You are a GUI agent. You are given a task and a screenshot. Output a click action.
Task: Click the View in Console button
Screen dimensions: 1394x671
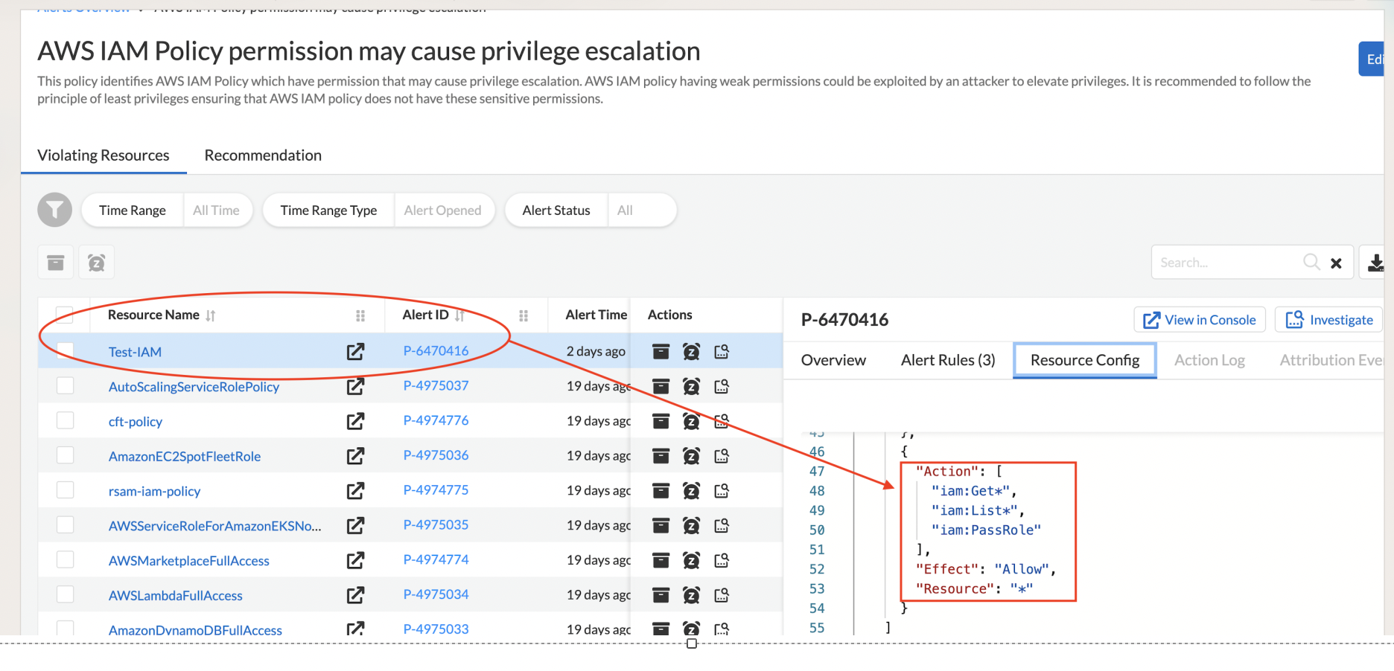pyautogui.click(x=1200, y=320)
